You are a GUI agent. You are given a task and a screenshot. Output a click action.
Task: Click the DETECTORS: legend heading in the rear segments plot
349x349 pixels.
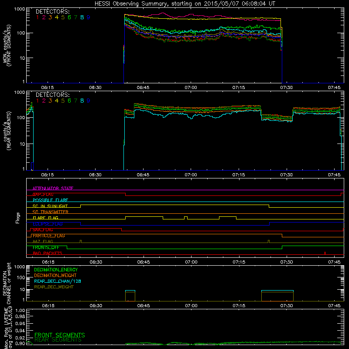(52, 95)
